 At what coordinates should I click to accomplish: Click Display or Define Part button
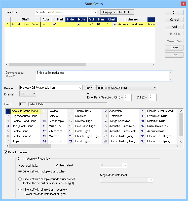coord(117,12)
